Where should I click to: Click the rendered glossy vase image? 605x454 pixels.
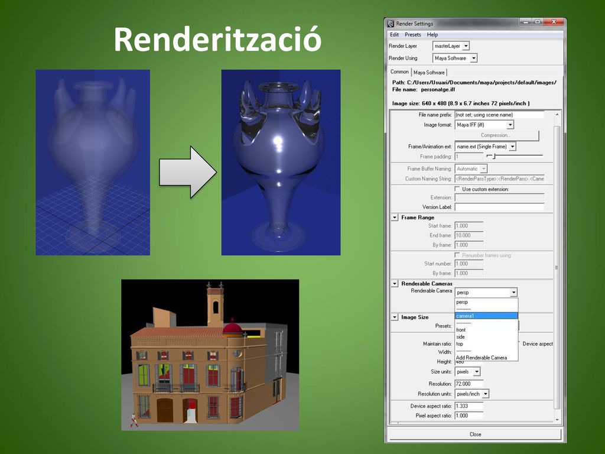click(x=281, y=162)
